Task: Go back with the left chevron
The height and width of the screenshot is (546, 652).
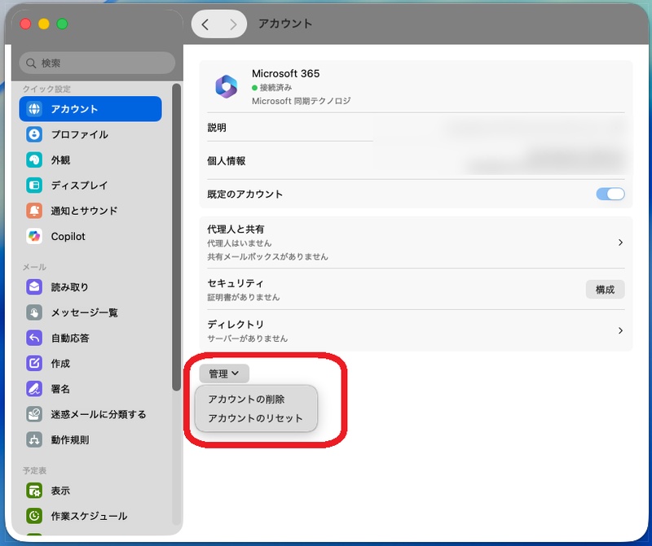Action: click(x=205, y=24)
